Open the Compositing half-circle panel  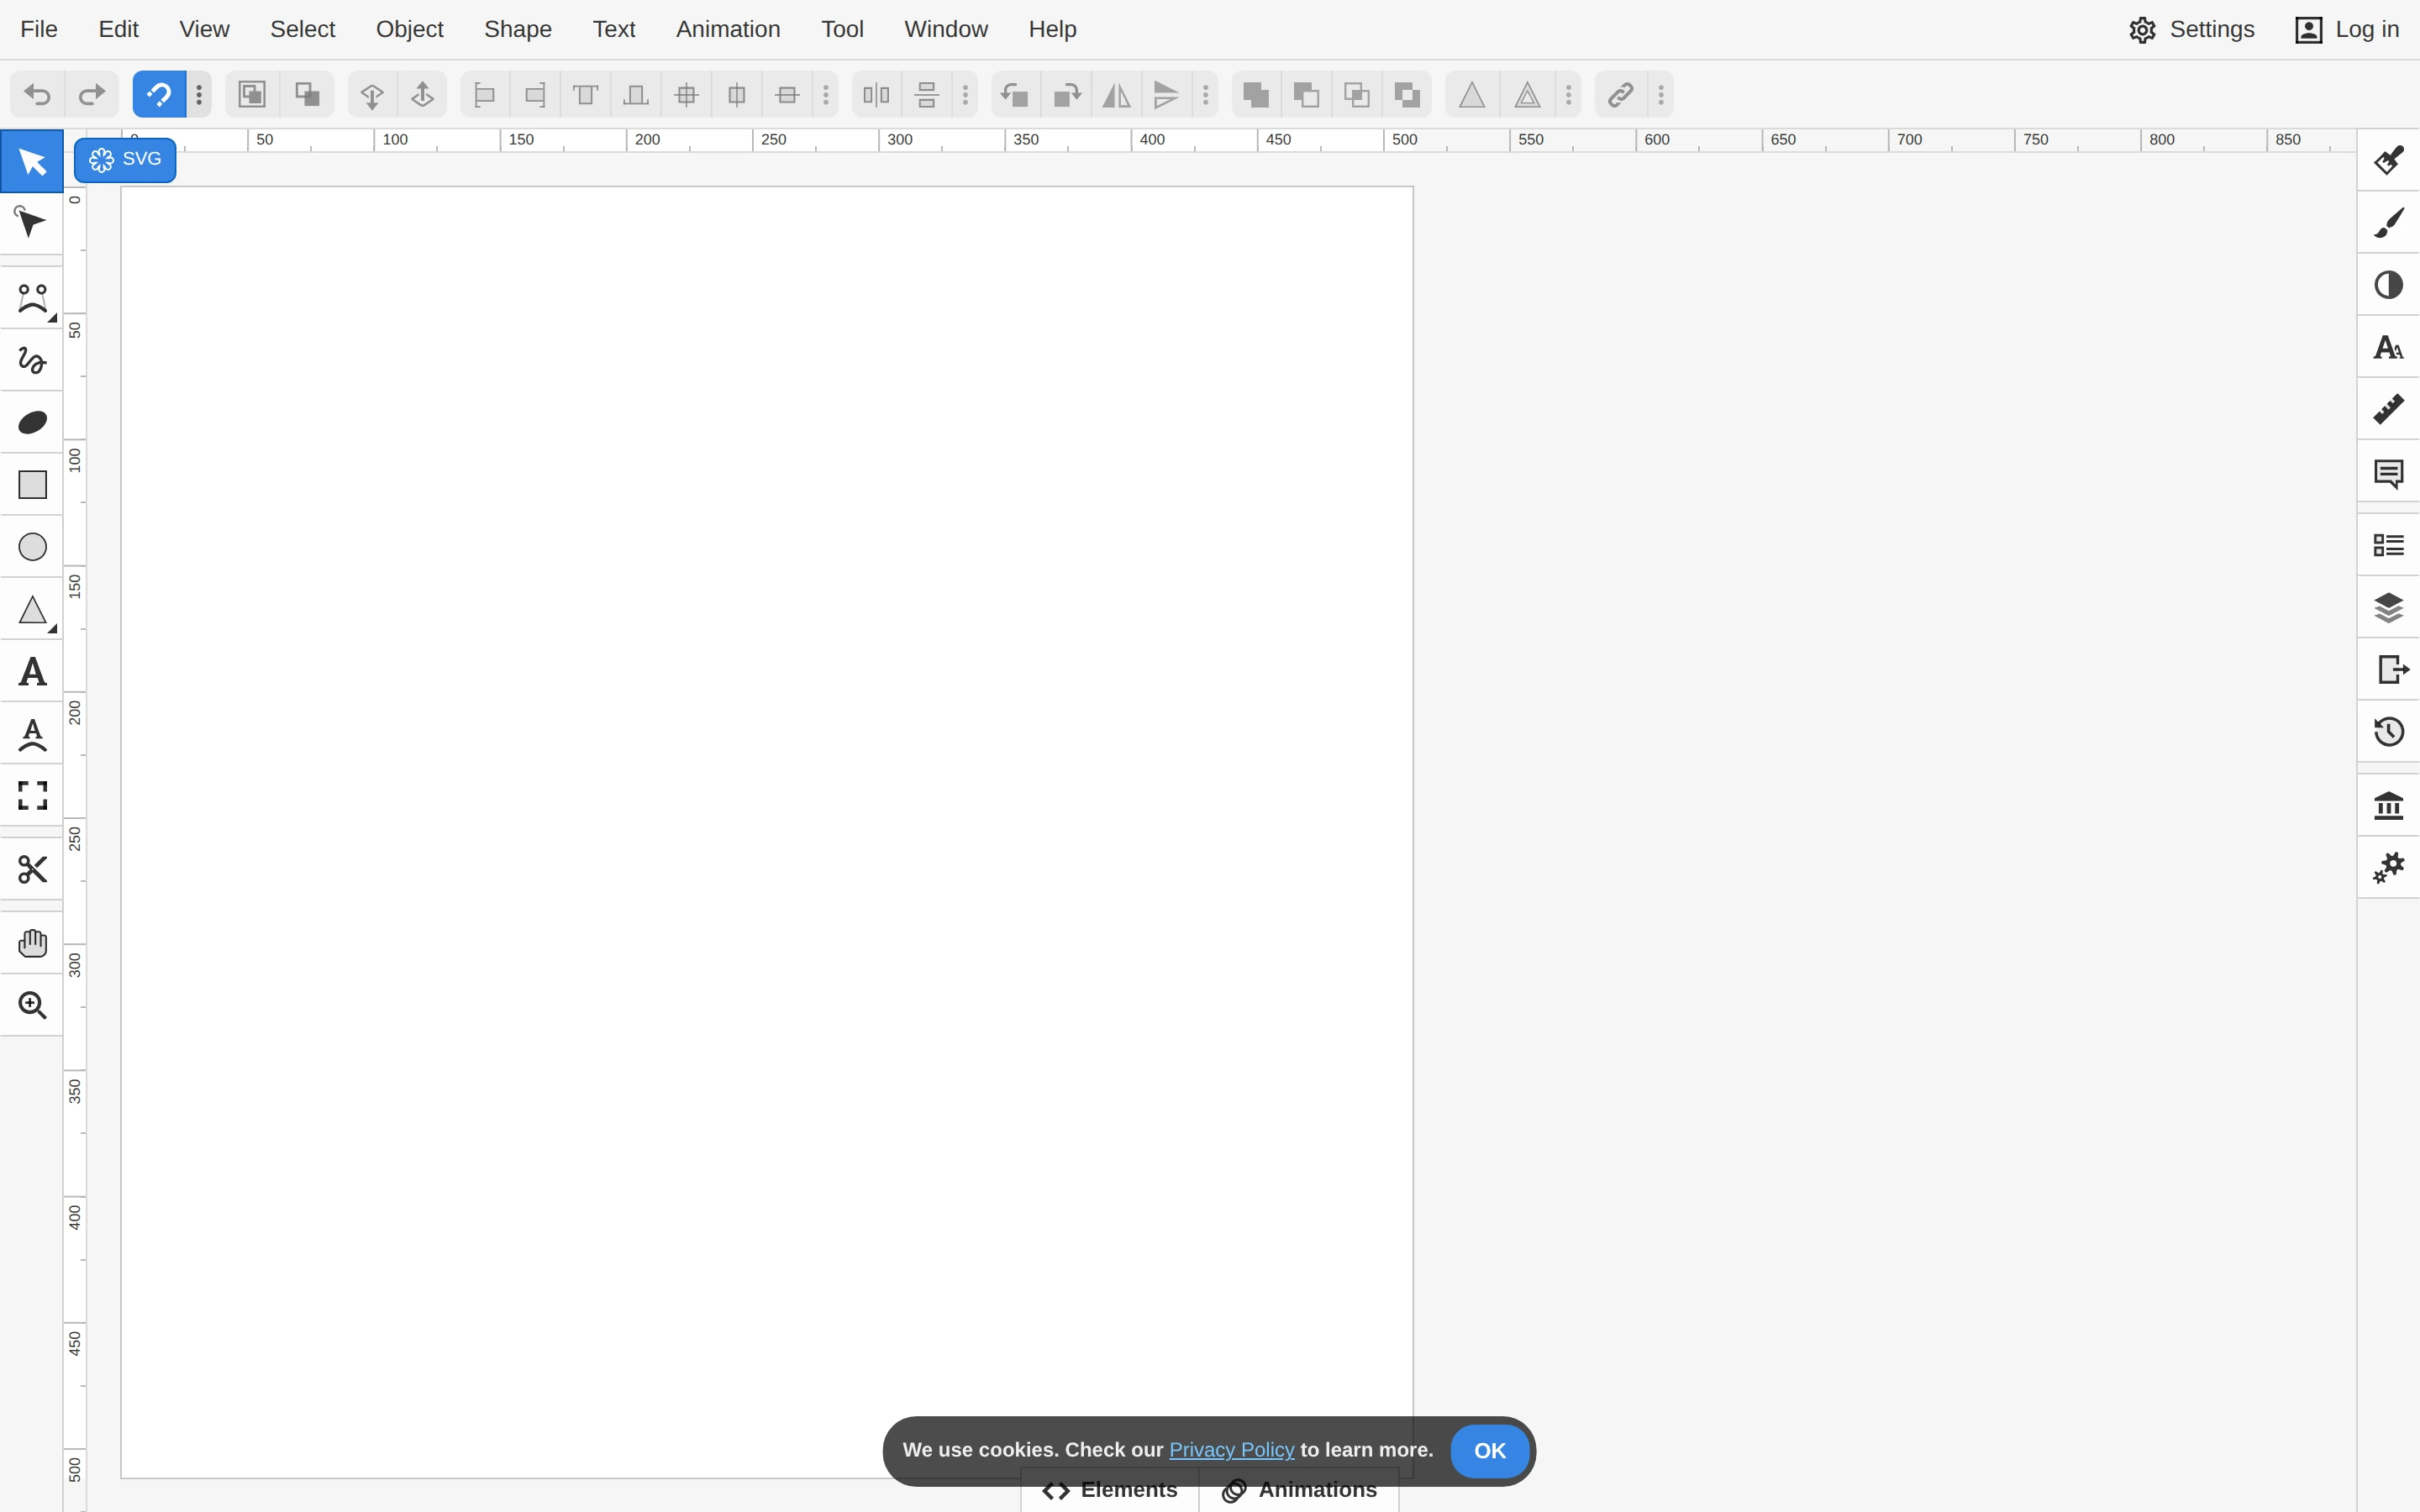[x=2388, y=285]
